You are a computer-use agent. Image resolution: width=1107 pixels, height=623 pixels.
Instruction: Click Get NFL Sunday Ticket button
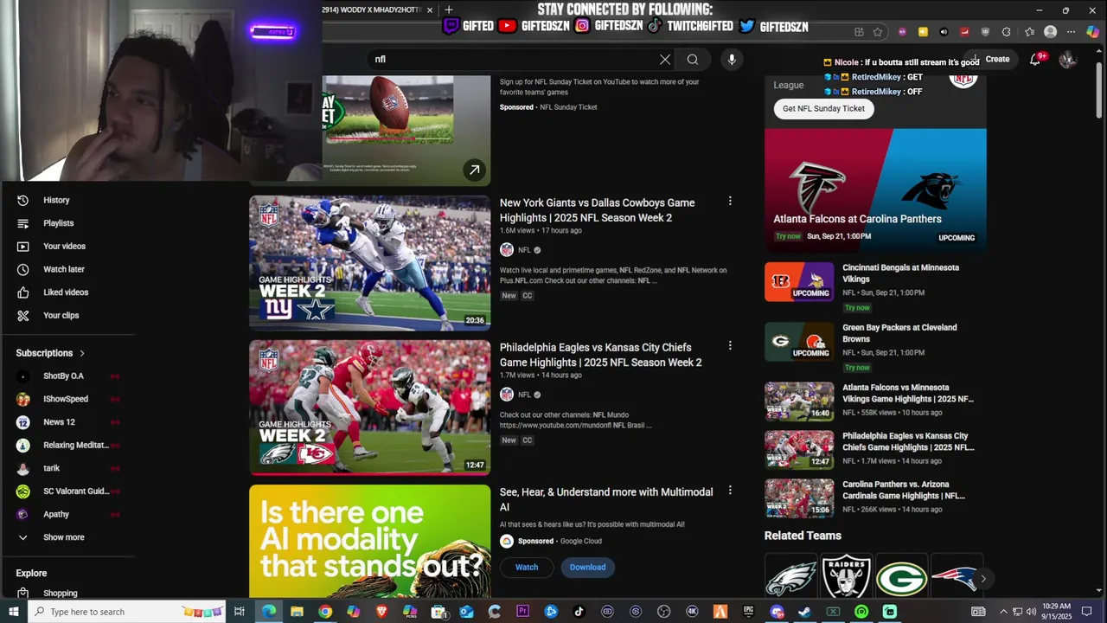(x=823, y=108)
